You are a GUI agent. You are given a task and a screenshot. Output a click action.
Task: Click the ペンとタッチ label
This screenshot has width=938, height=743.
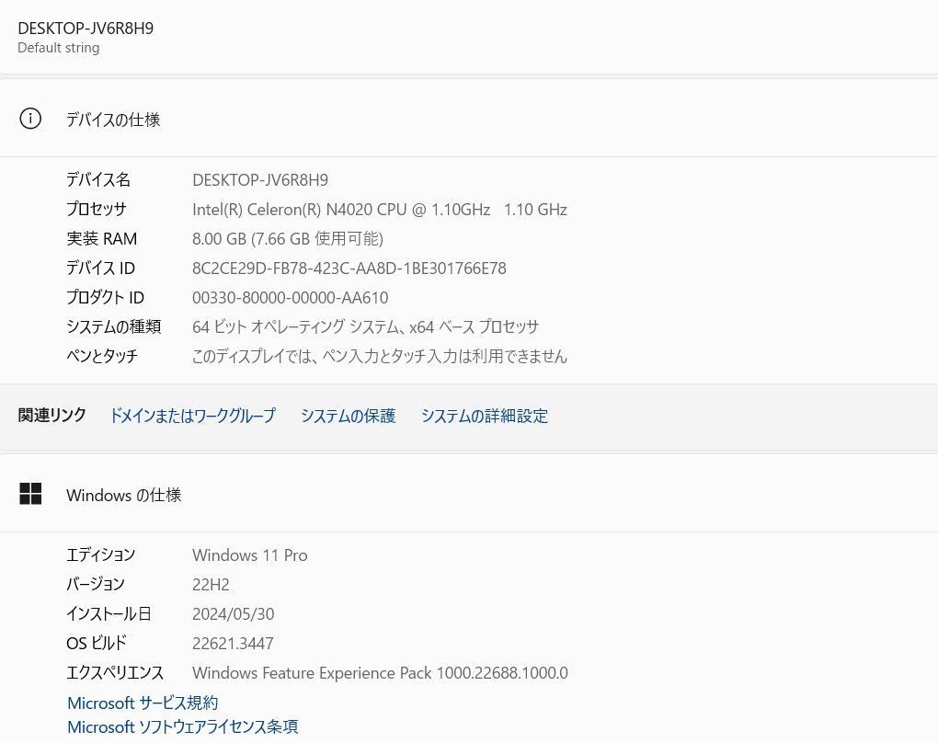102,356
